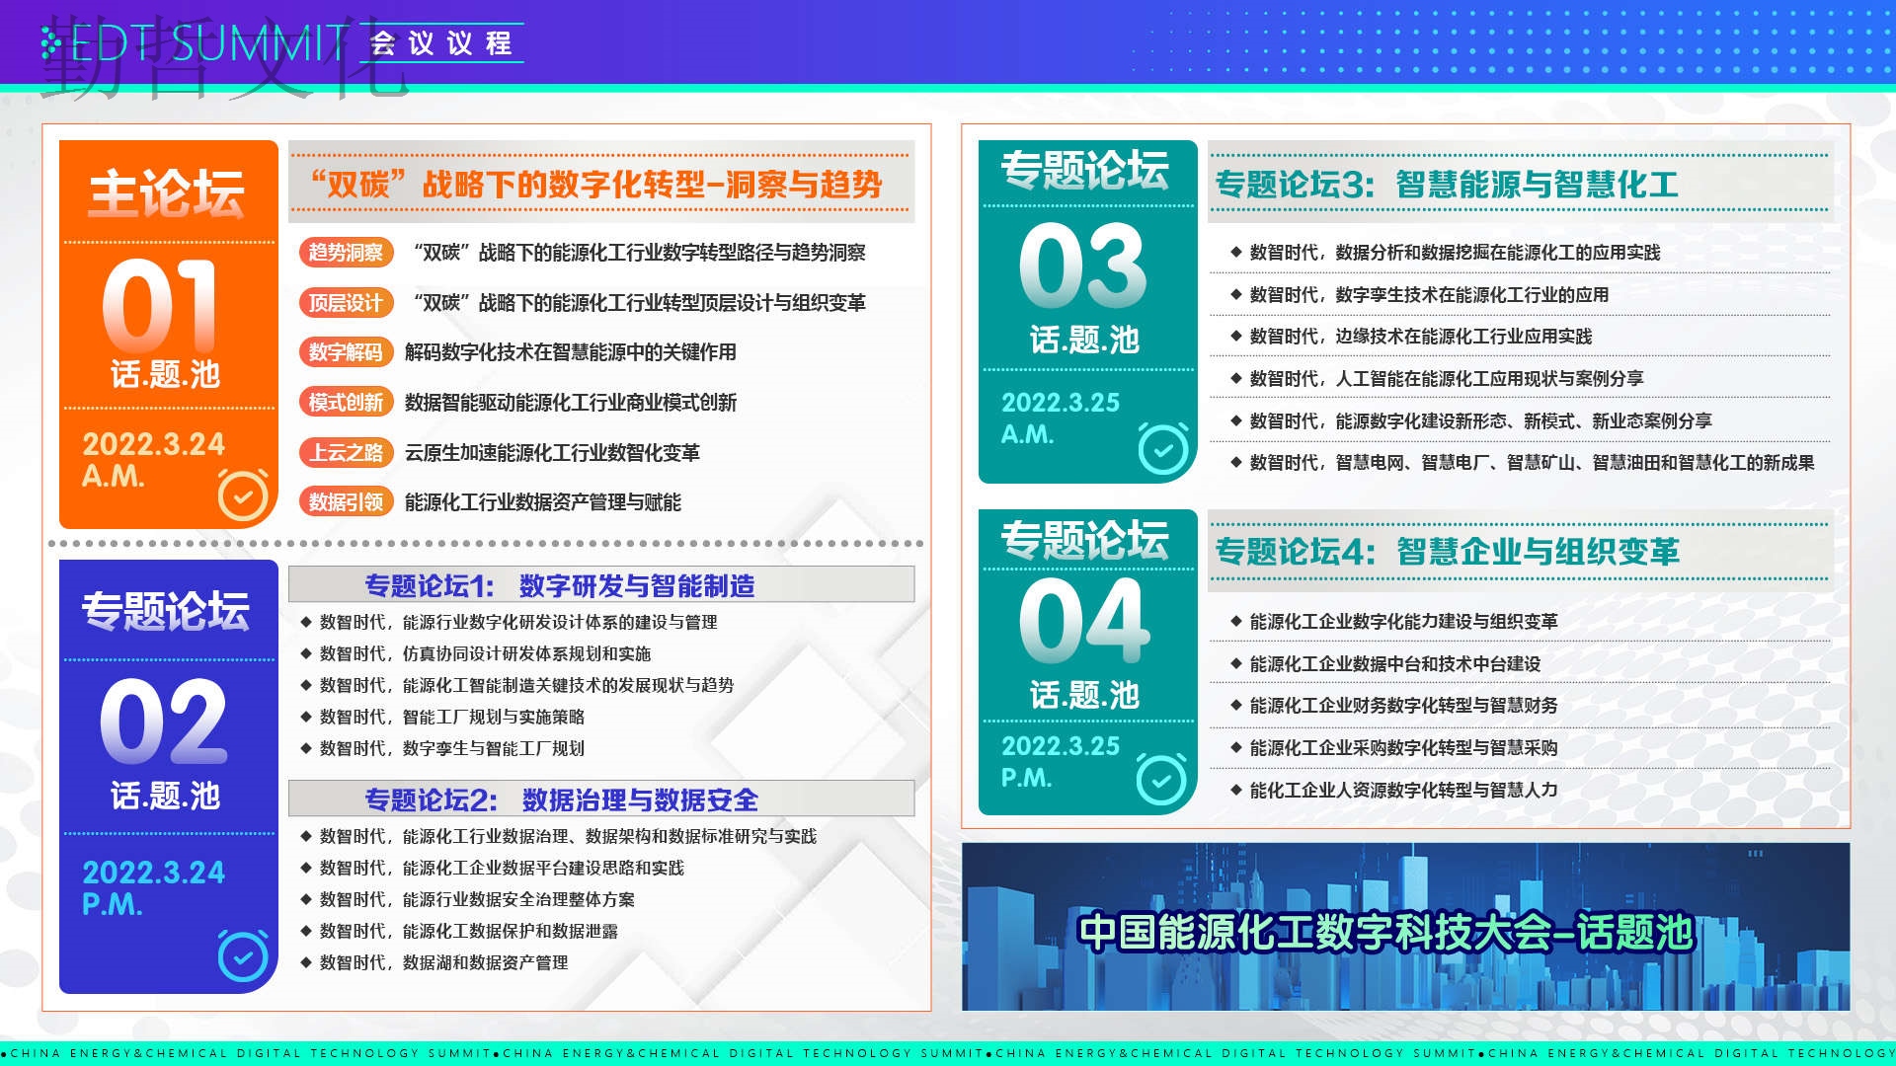1896x1066 pixels.
Task: Click the large 03 number in teal panel
Action: pos(1083,266)
